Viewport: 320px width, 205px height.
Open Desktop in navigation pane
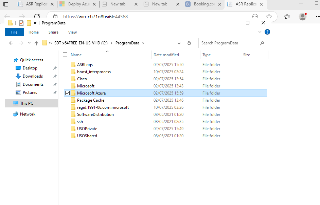point(30,68)
